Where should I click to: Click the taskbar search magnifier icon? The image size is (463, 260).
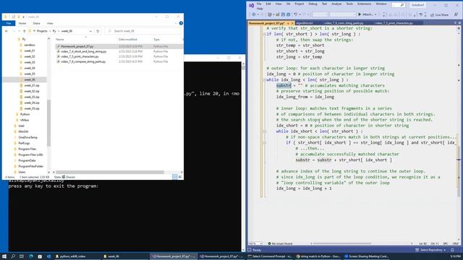point(13,256)
